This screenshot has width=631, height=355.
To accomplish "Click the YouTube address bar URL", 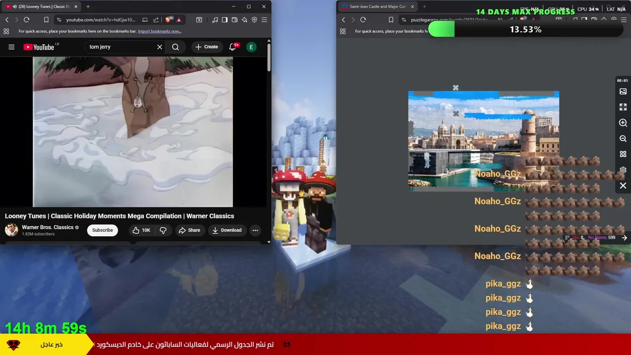I will click(x=101, y=20).
